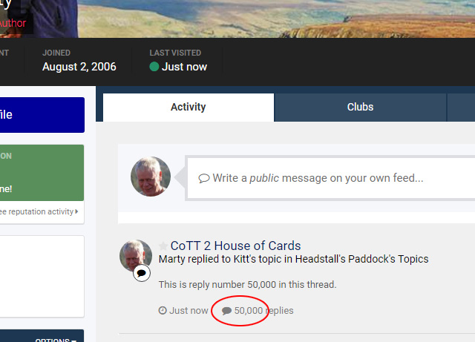475x342 pixels.
Task: Click the avatar beside the CoTT 2 reply entry
Action: tap(136, 255)
